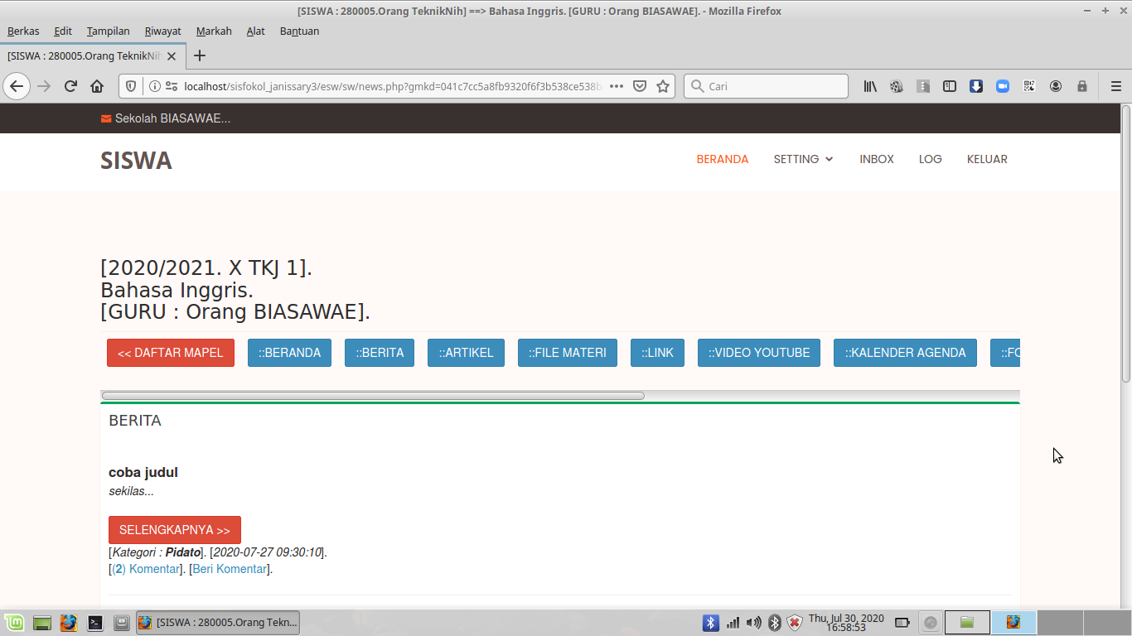Open the Edit menu
The width and height of the screenshot is (1132, 636).
[63, 31]
